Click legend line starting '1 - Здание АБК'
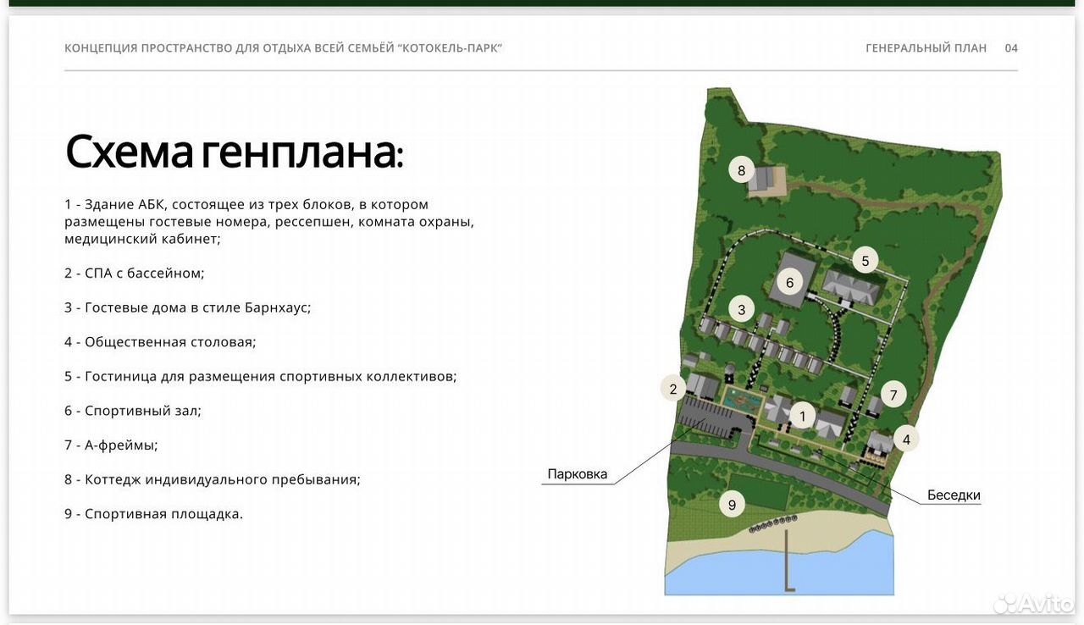 click(x=269, y=222)
